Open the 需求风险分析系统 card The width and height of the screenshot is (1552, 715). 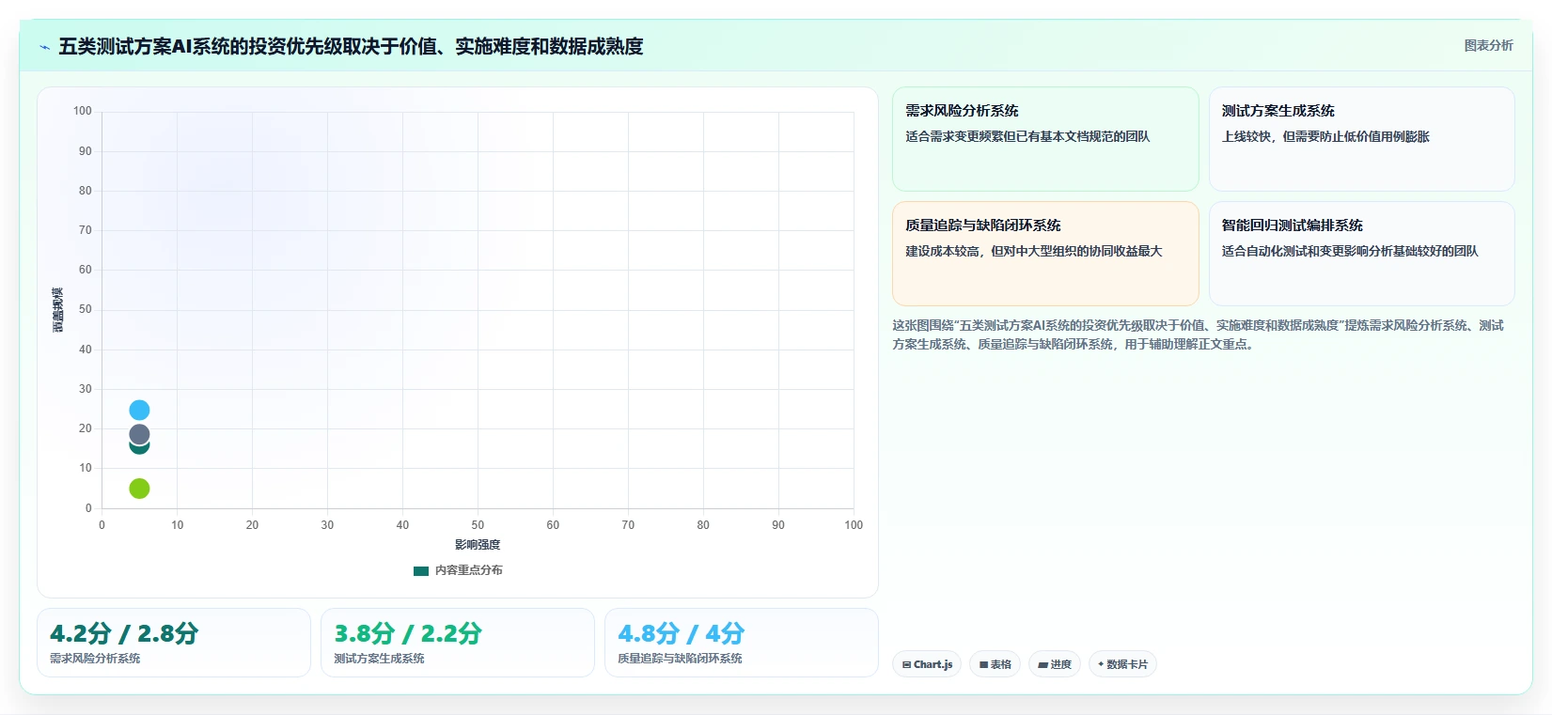[x=1045, y=139]
